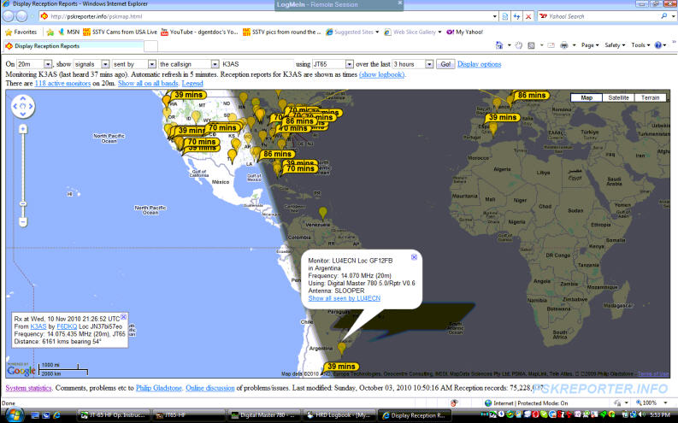Switch map to Satellite view
This screenshot has width=678, height=423.
pyautogui.click(x=618, y=97)
